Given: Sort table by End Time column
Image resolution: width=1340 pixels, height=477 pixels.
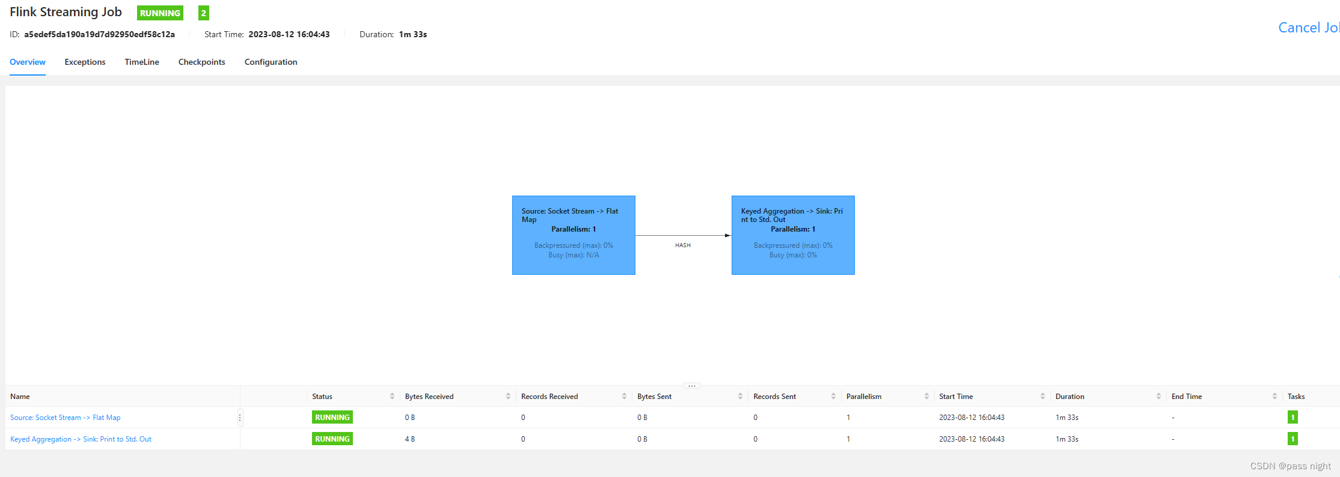Looking at the screenshot, I should pyautogui.click(x=1274, y=396).
